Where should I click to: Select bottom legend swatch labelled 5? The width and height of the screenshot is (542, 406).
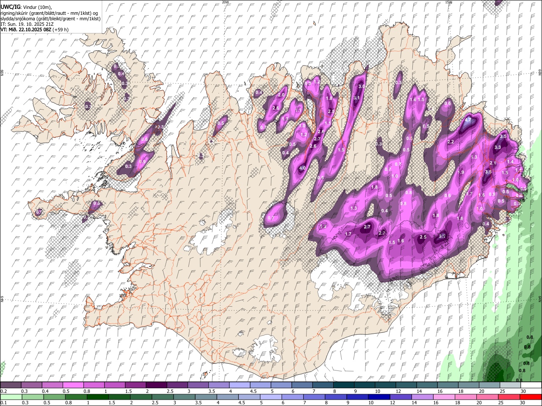[x=271, y=397]
